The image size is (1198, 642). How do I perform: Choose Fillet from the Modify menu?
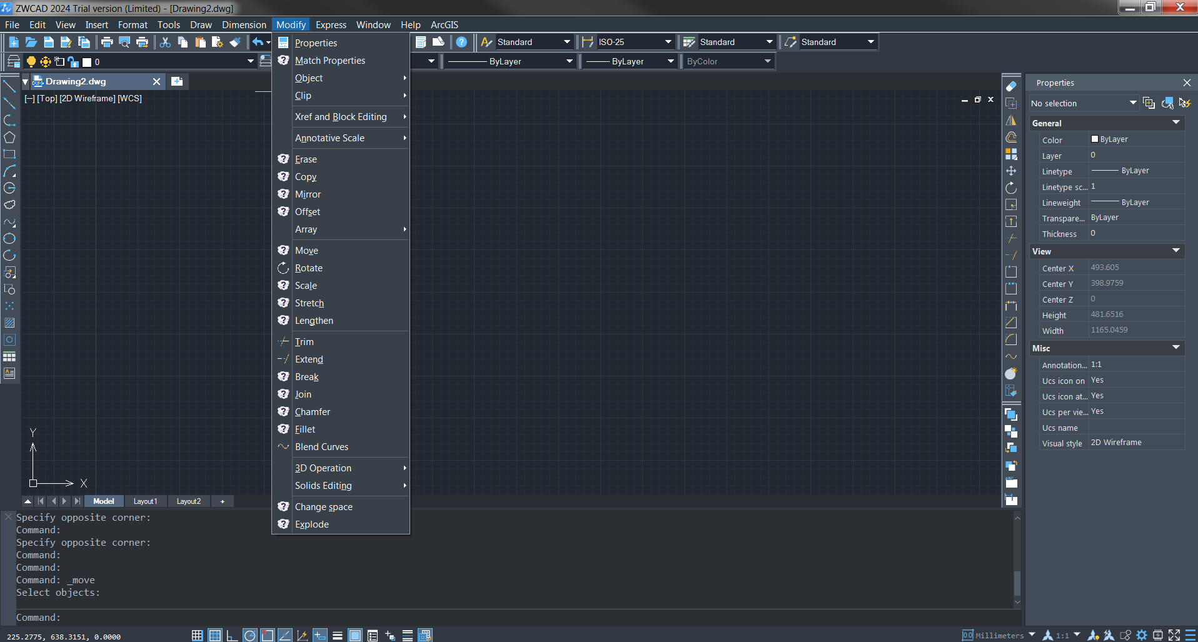click(x=305, y=429)
